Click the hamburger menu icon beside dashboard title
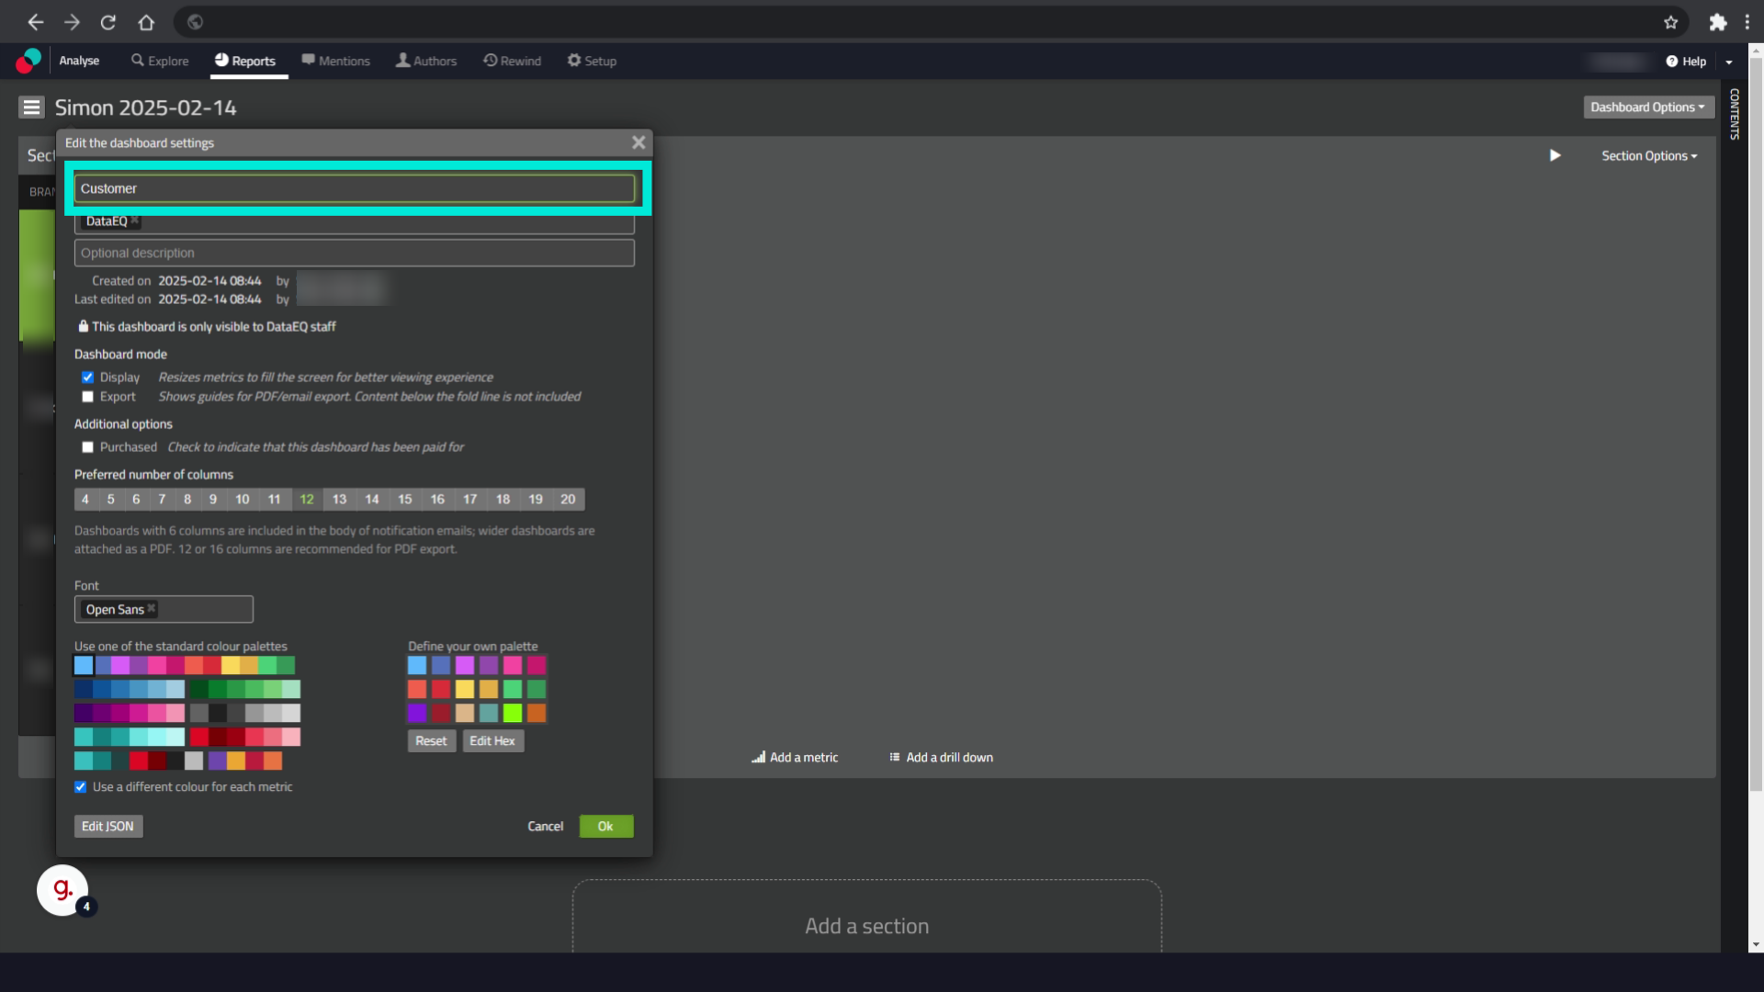The height and width of the screenshot is (992, 1764). [x=31, y=107]
